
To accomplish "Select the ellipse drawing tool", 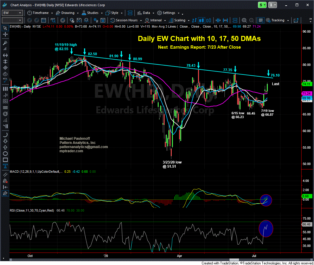I will (5, 154).
